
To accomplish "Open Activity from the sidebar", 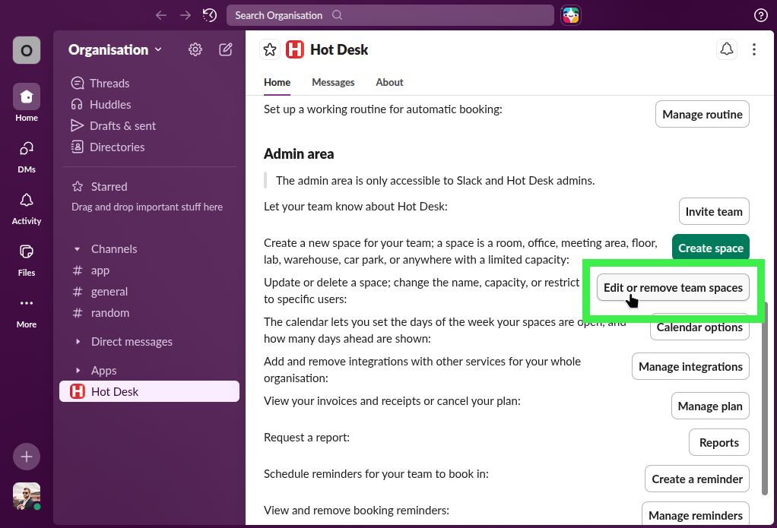I will (26, 202).
